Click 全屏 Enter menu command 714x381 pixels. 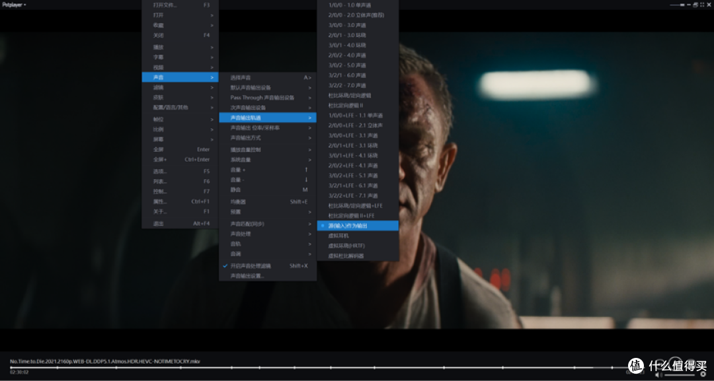pyautogui.click(x=180, y=149)
